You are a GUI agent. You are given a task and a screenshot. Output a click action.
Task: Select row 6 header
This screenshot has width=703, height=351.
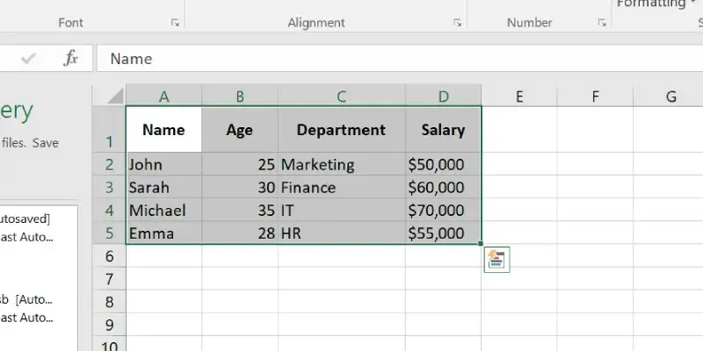[109, 256]
